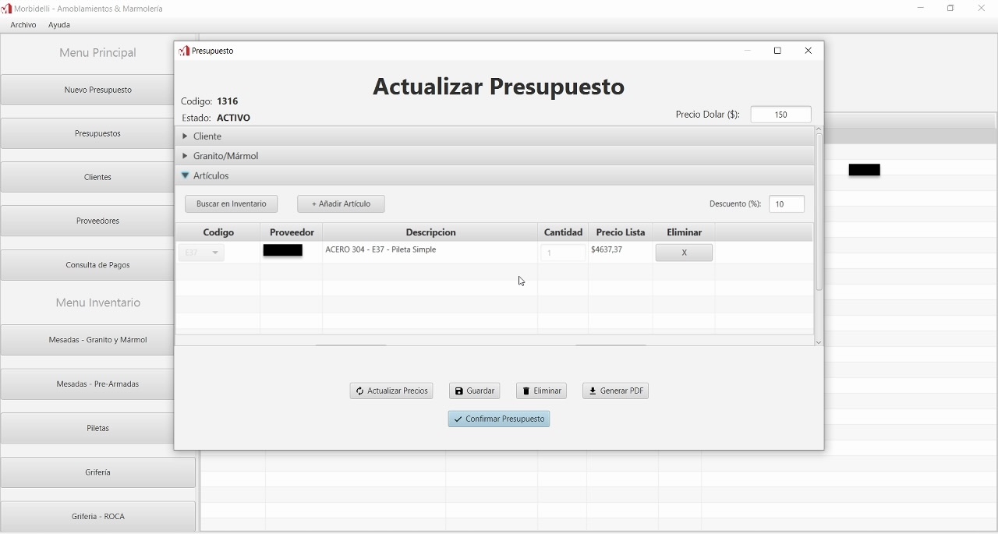This screenshot has height=534, width=998.
Task: Click the Actualizar Precios refresh button
Action: pos(391,391)
